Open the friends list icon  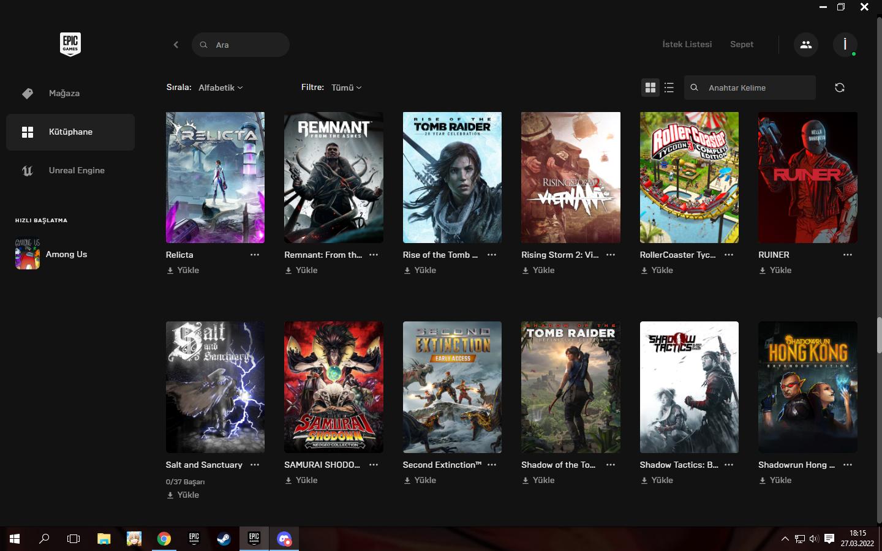806,45
